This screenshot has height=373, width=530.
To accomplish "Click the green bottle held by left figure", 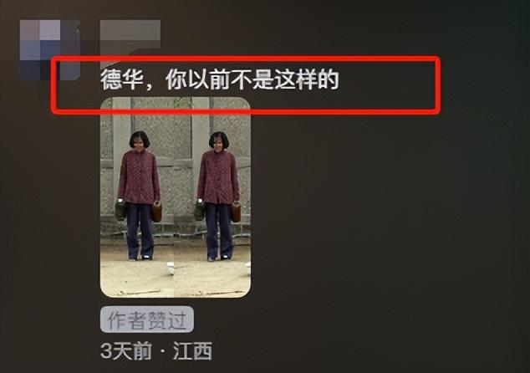I will [x=120, y=210].
